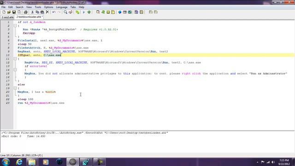Open the Edit menu
The image size is (295, 166).
[10, 7]
